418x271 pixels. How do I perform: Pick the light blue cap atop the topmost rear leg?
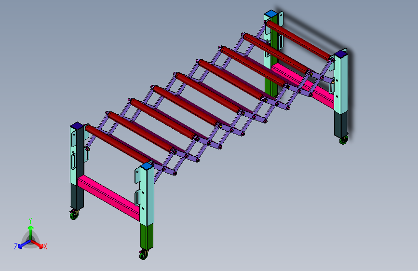(270, 13)
